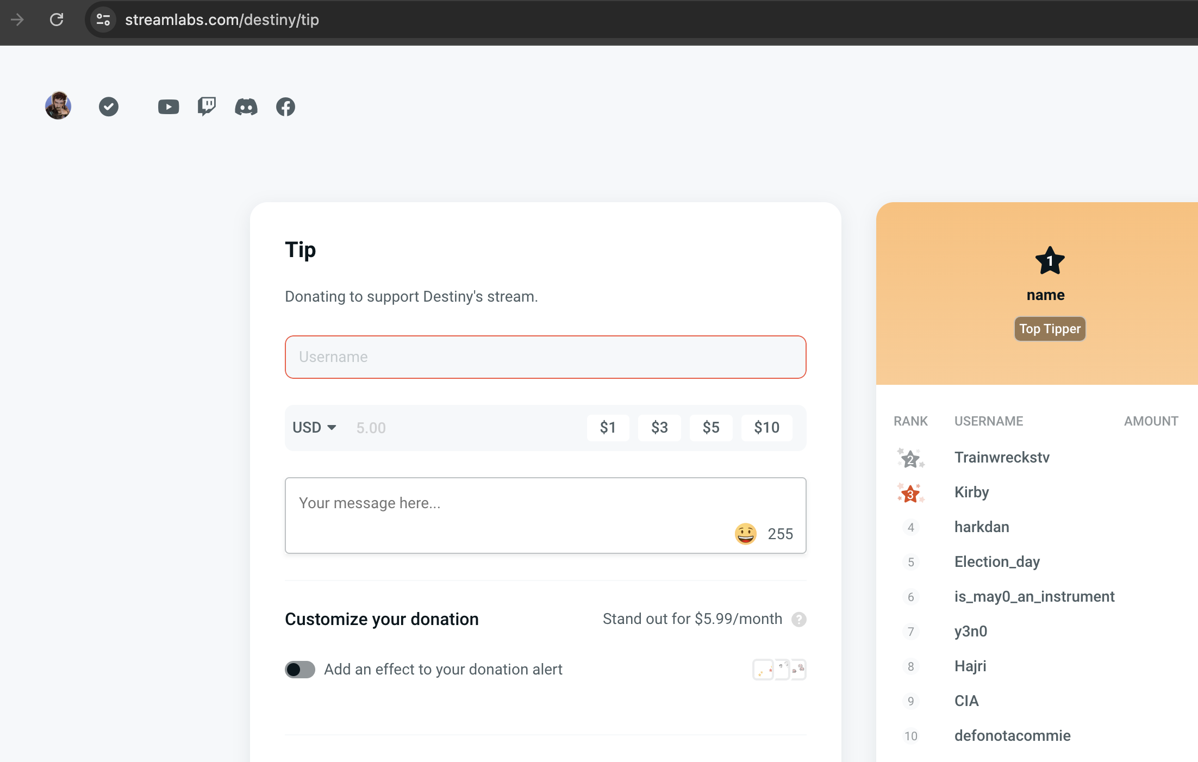
Task: Open Destiny's profile avatar
Action: (x=58, y=105)
